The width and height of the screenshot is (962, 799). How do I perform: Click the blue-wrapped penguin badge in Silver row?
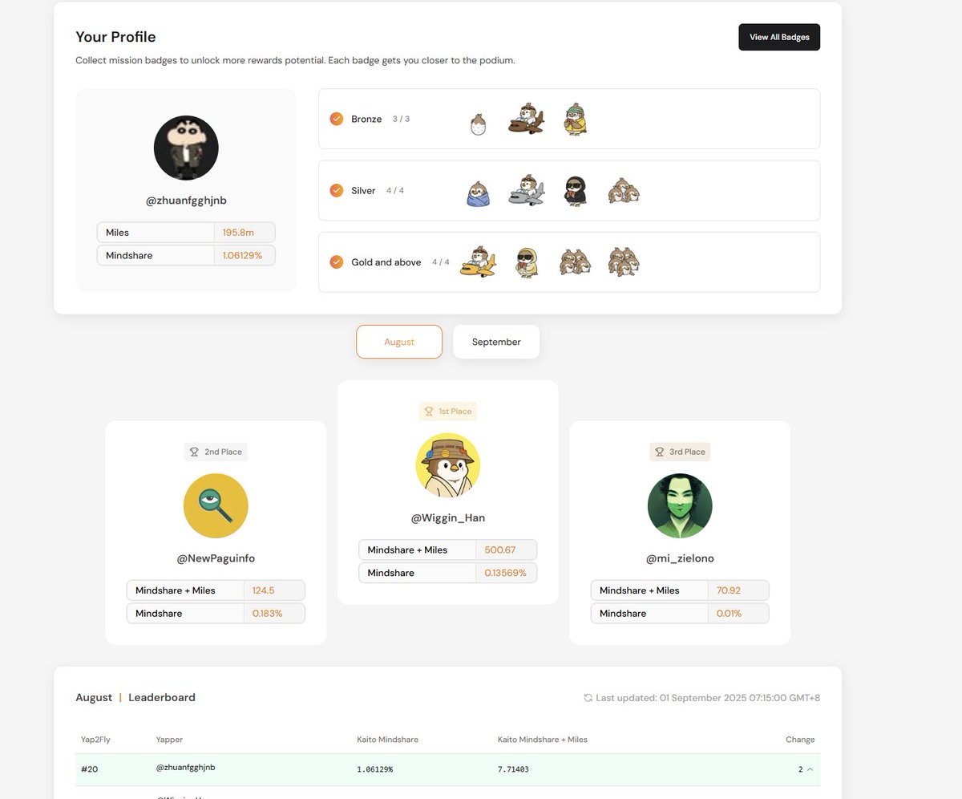pos(479,193)
